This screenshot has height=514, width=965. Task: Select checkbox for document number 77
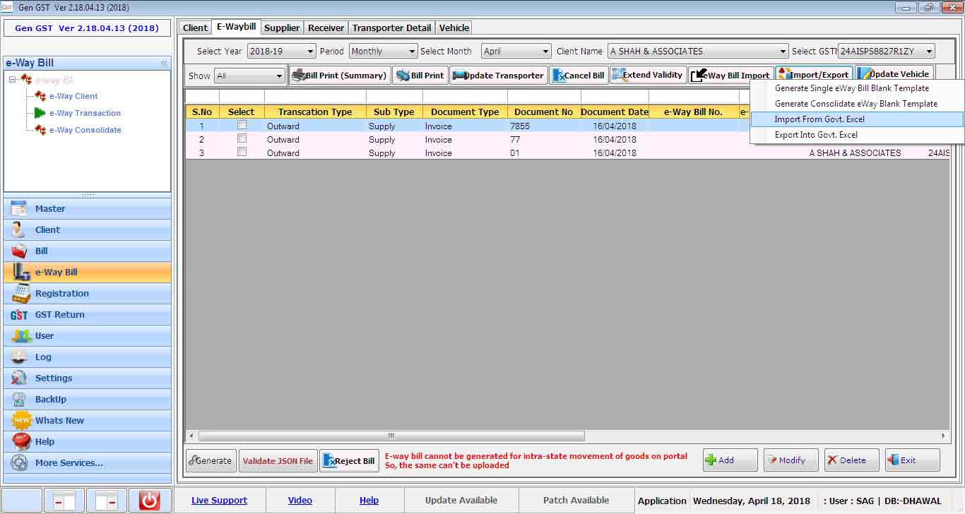pyautogui.click(x=242, y=139)
